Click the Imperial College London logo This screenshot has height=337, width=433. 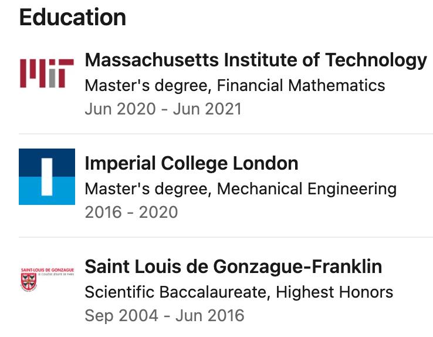47,176
